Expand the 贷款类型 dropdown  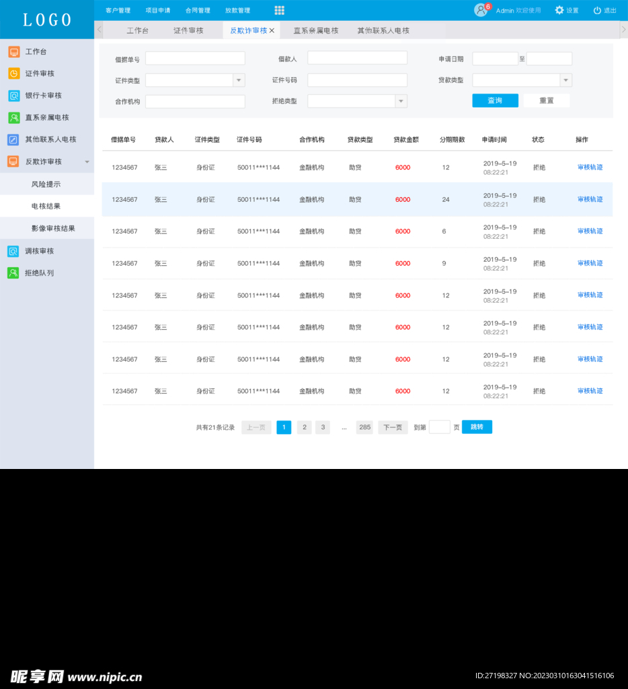click(567, 80)
